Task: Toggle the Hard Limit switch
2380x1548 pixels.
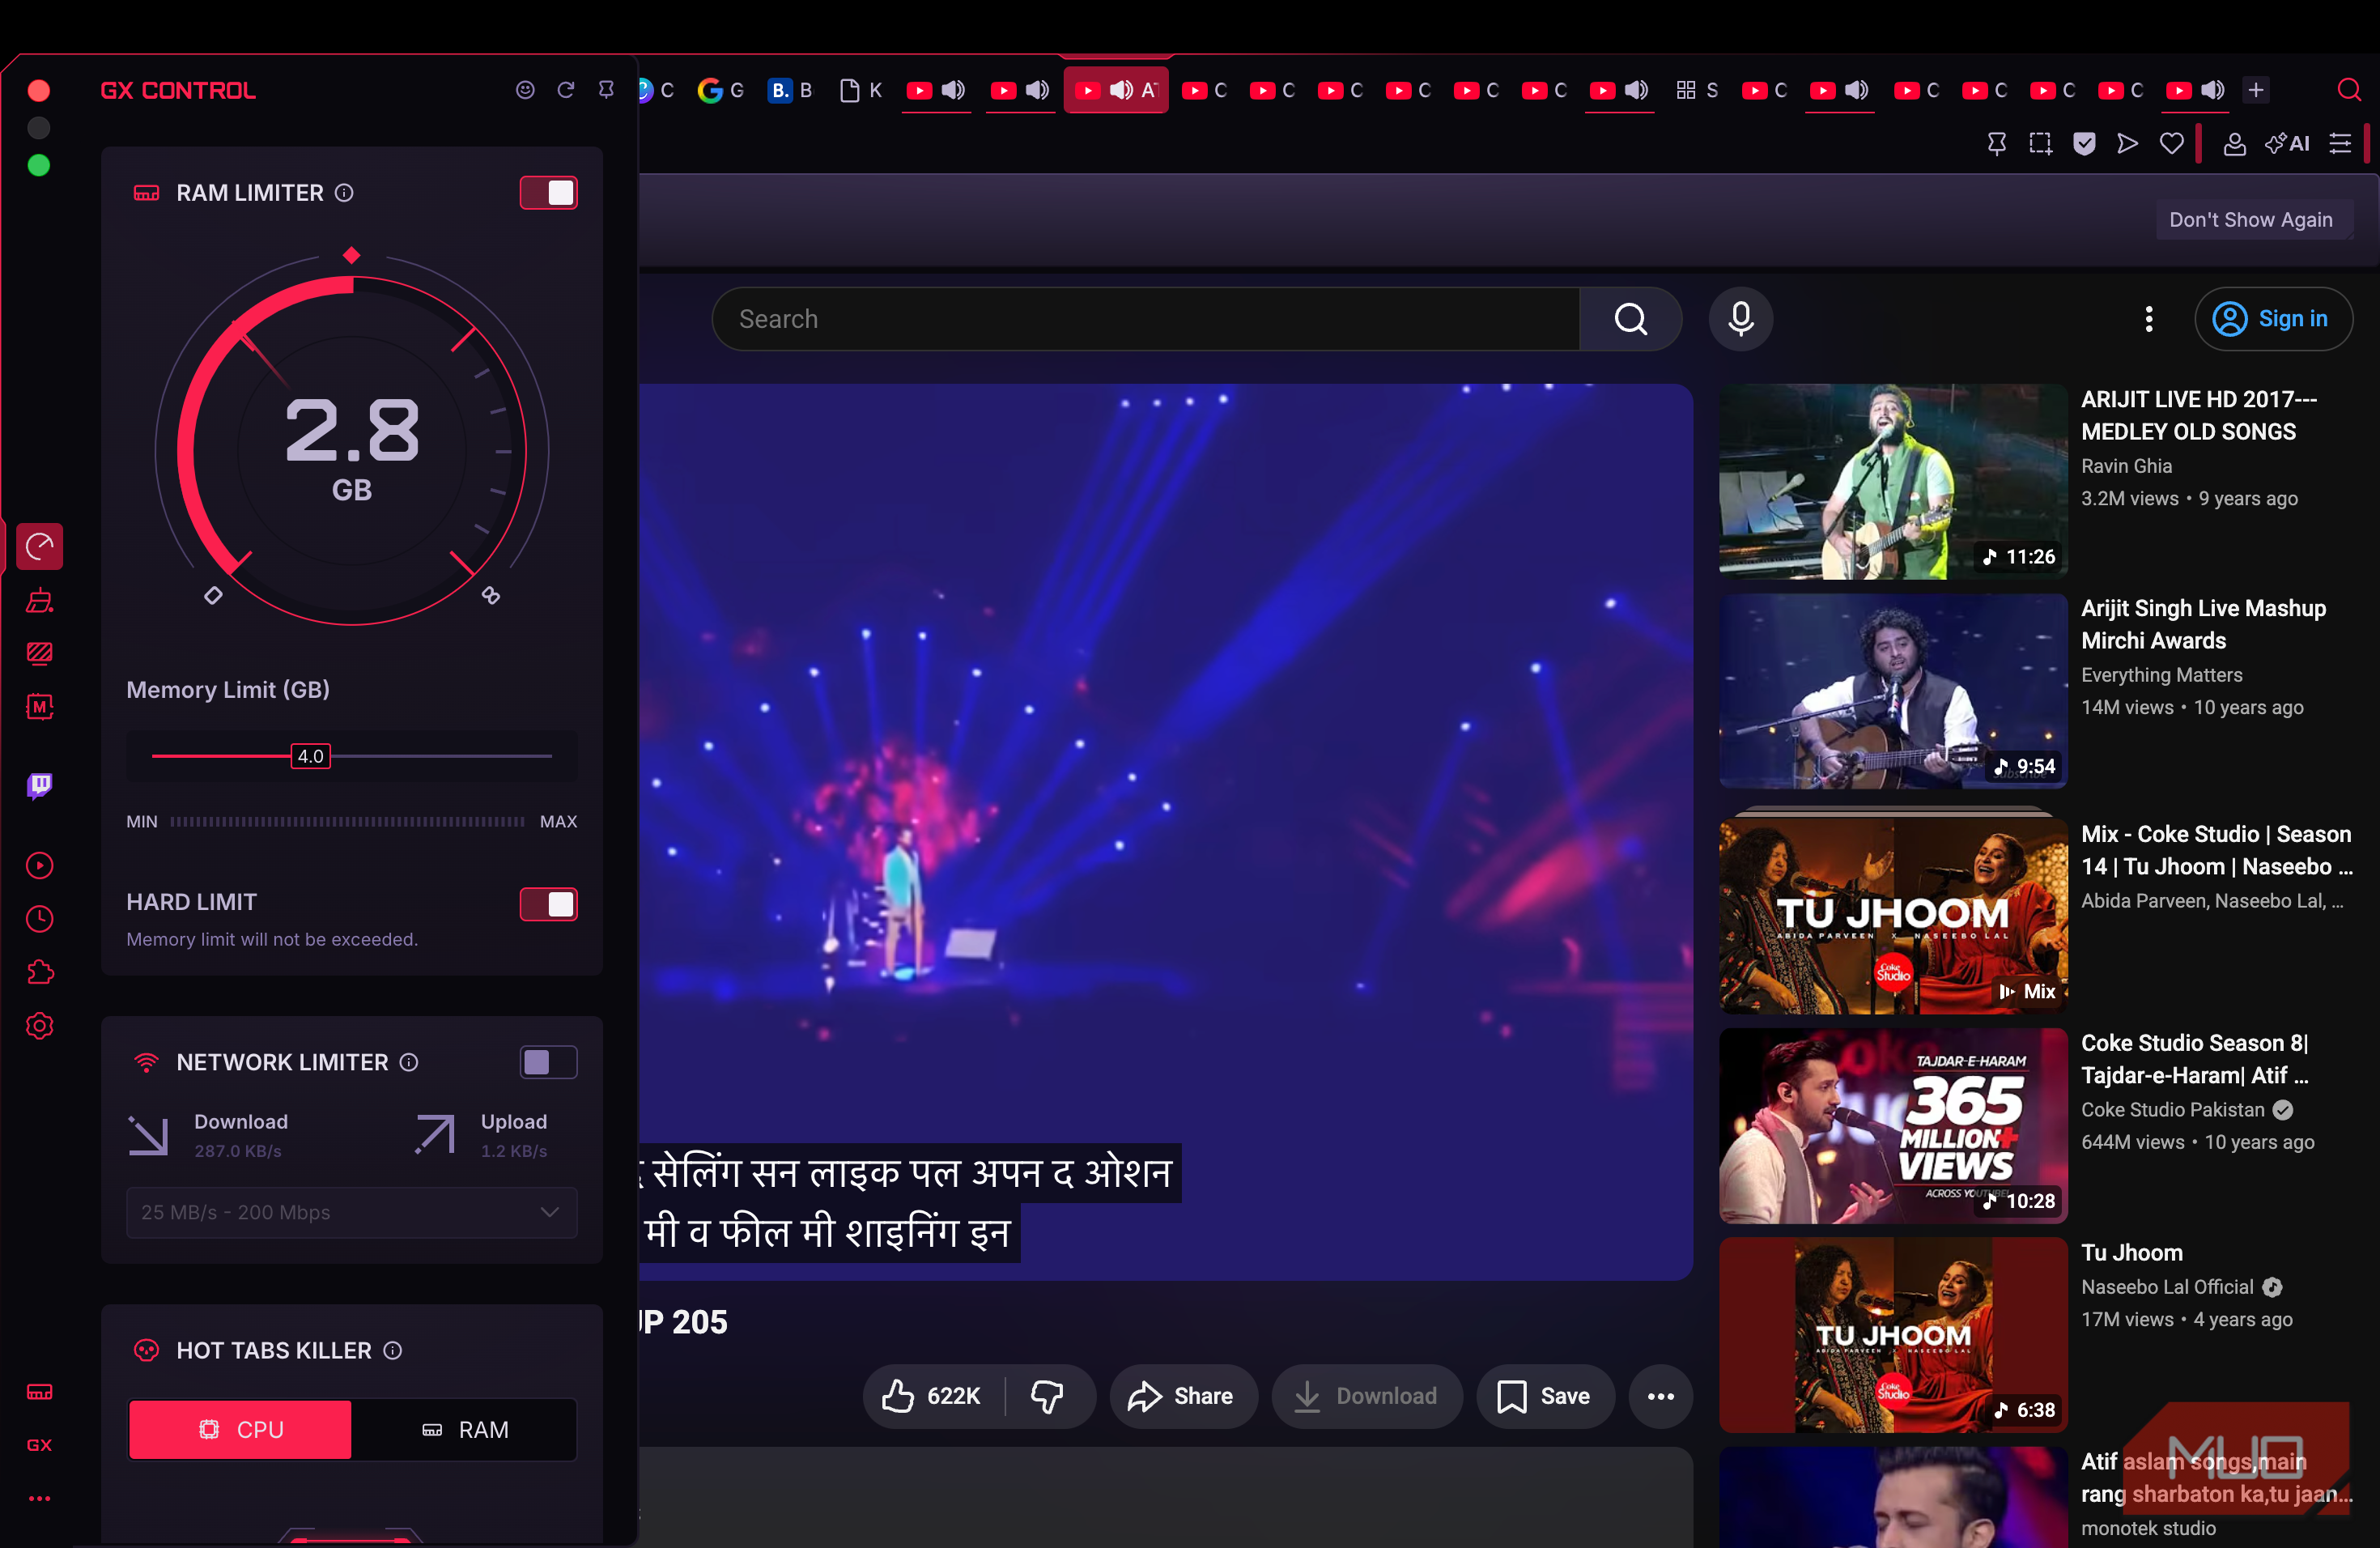Action: click(548, 904)
